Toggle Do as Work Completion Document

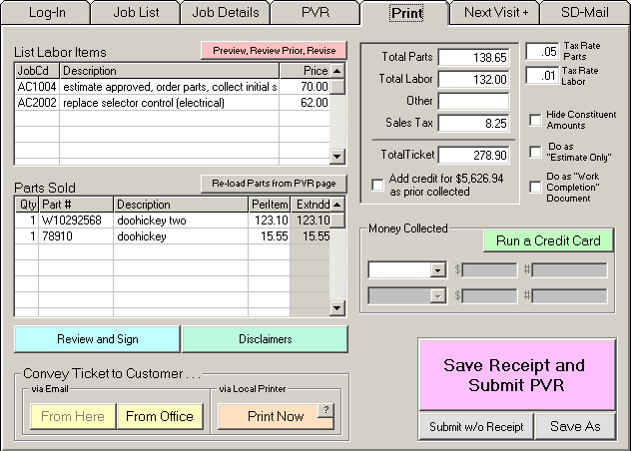pos(536,187)
